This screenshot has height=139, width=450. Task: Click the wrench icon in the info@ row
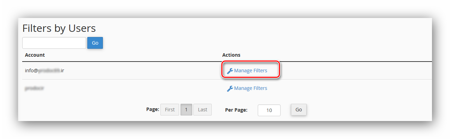(230, 71)
